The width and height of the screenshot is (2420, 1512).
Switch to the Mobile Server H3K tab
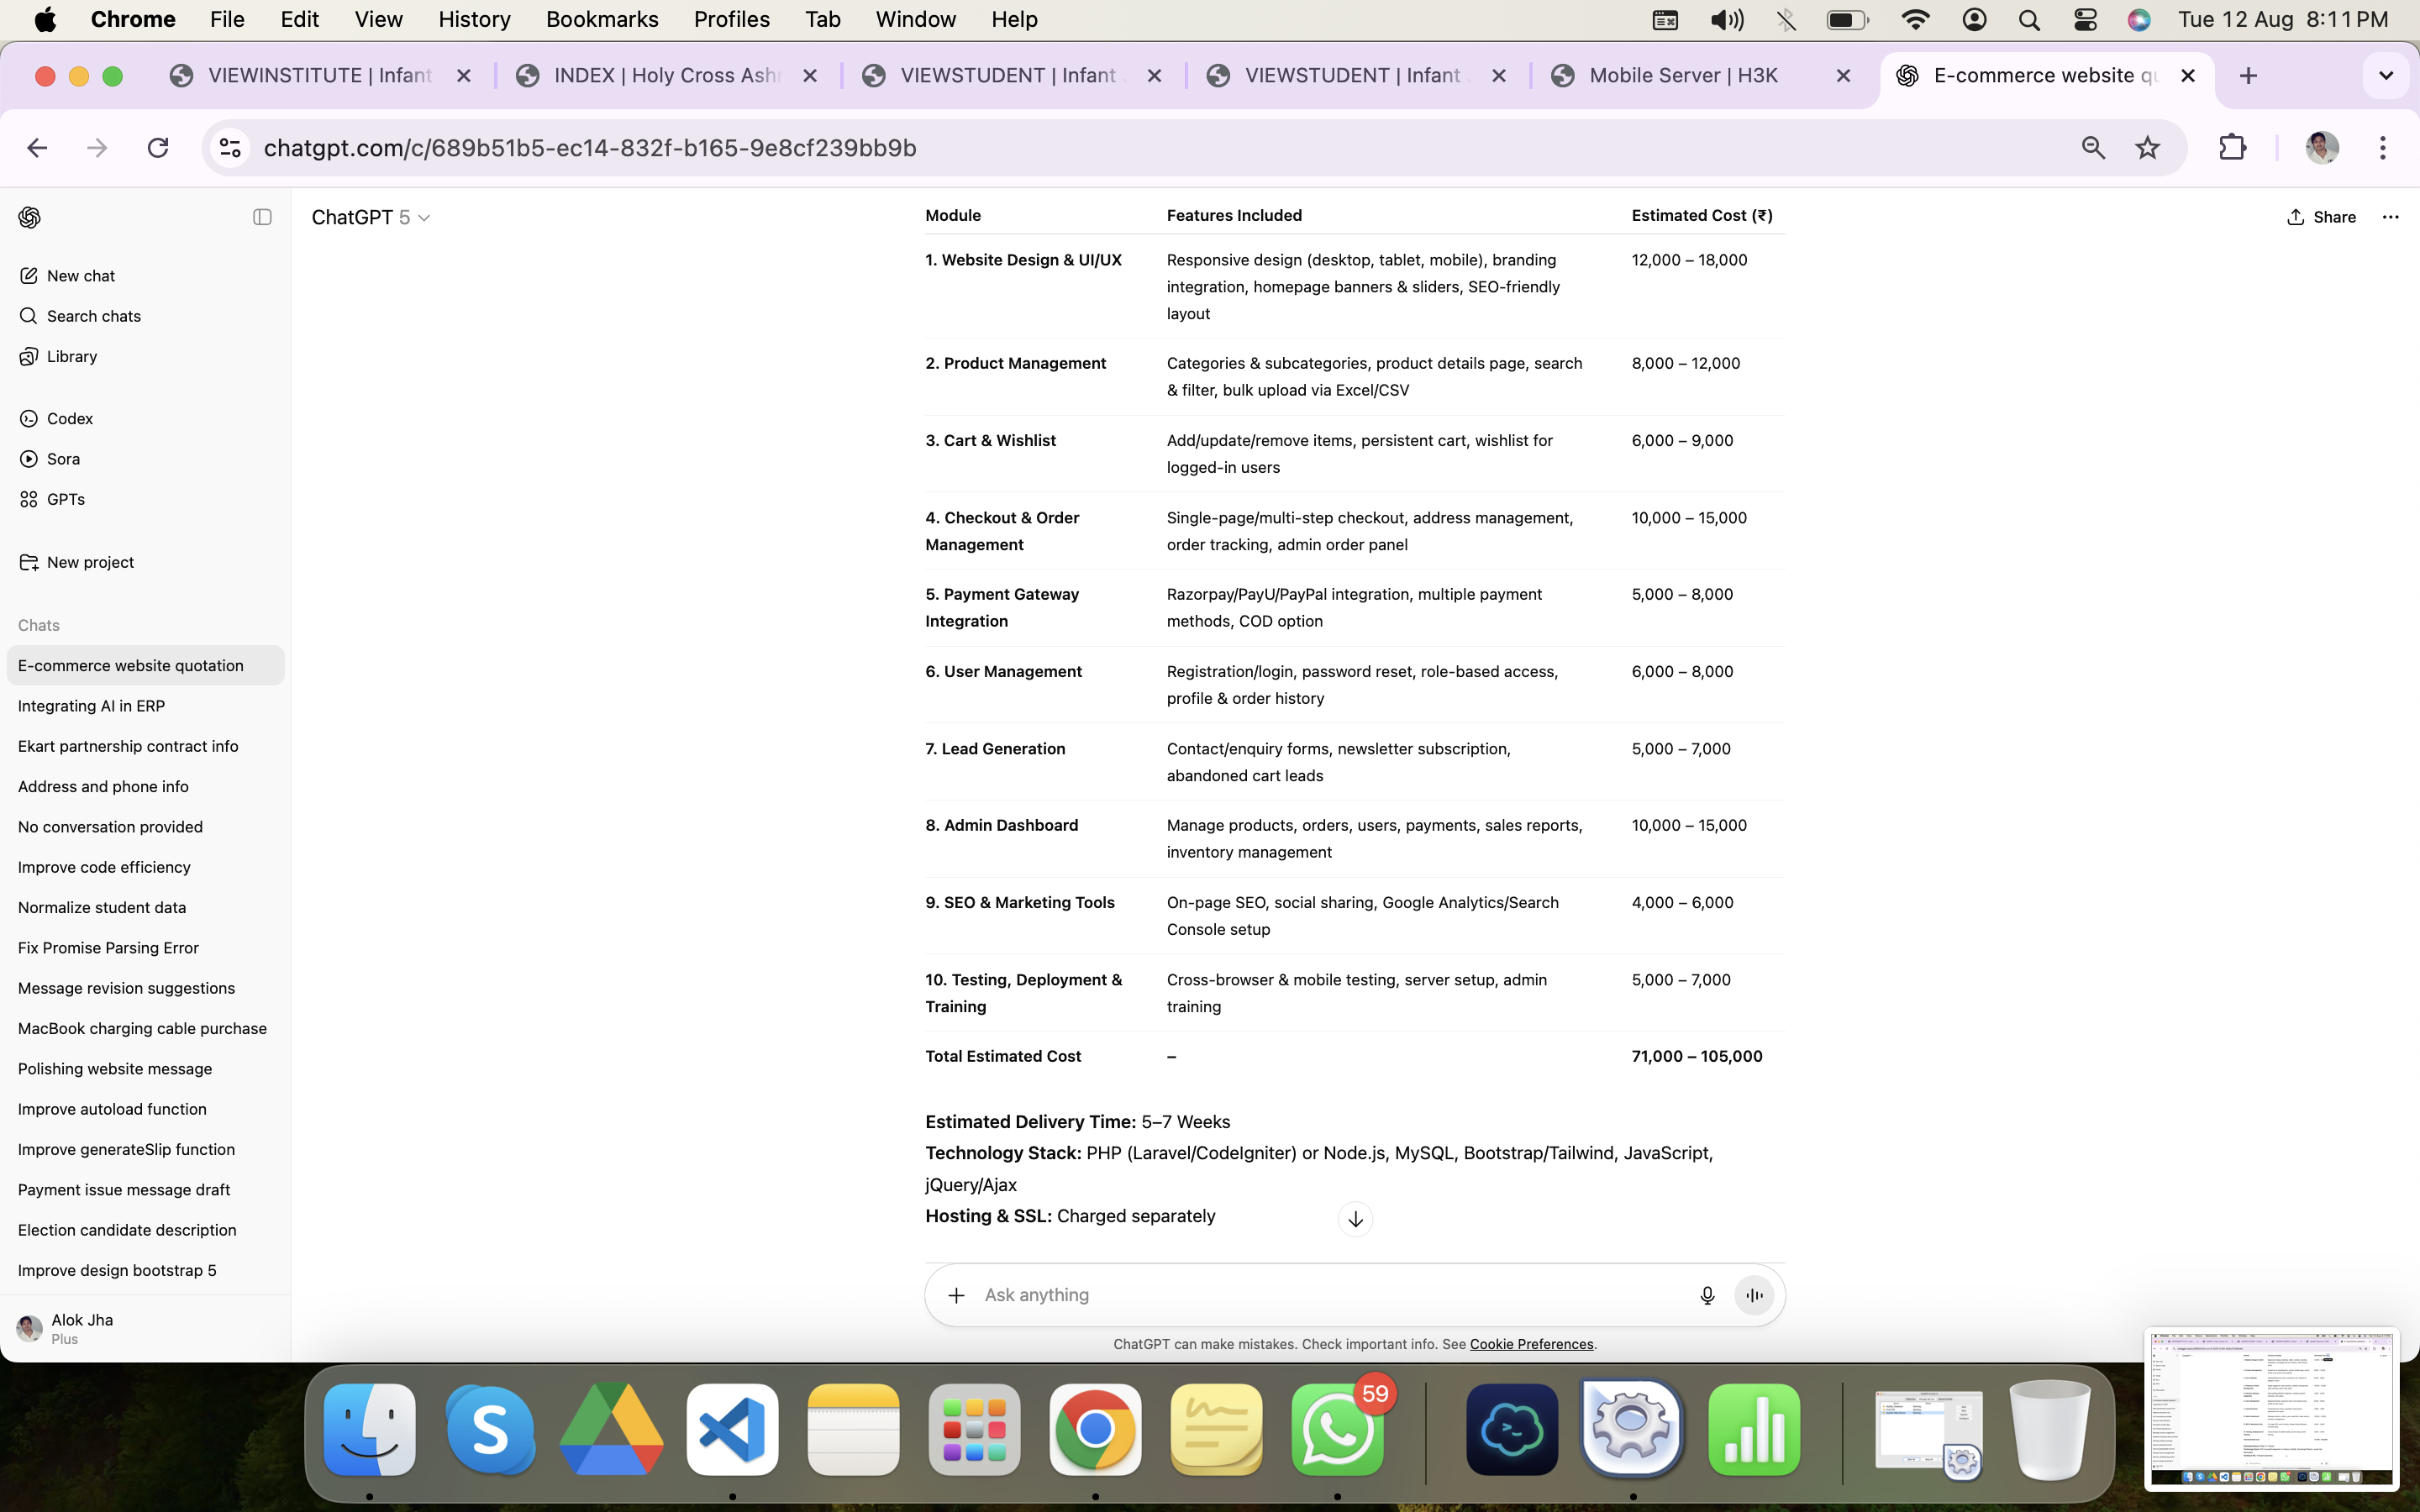(x=1682, y=75)
